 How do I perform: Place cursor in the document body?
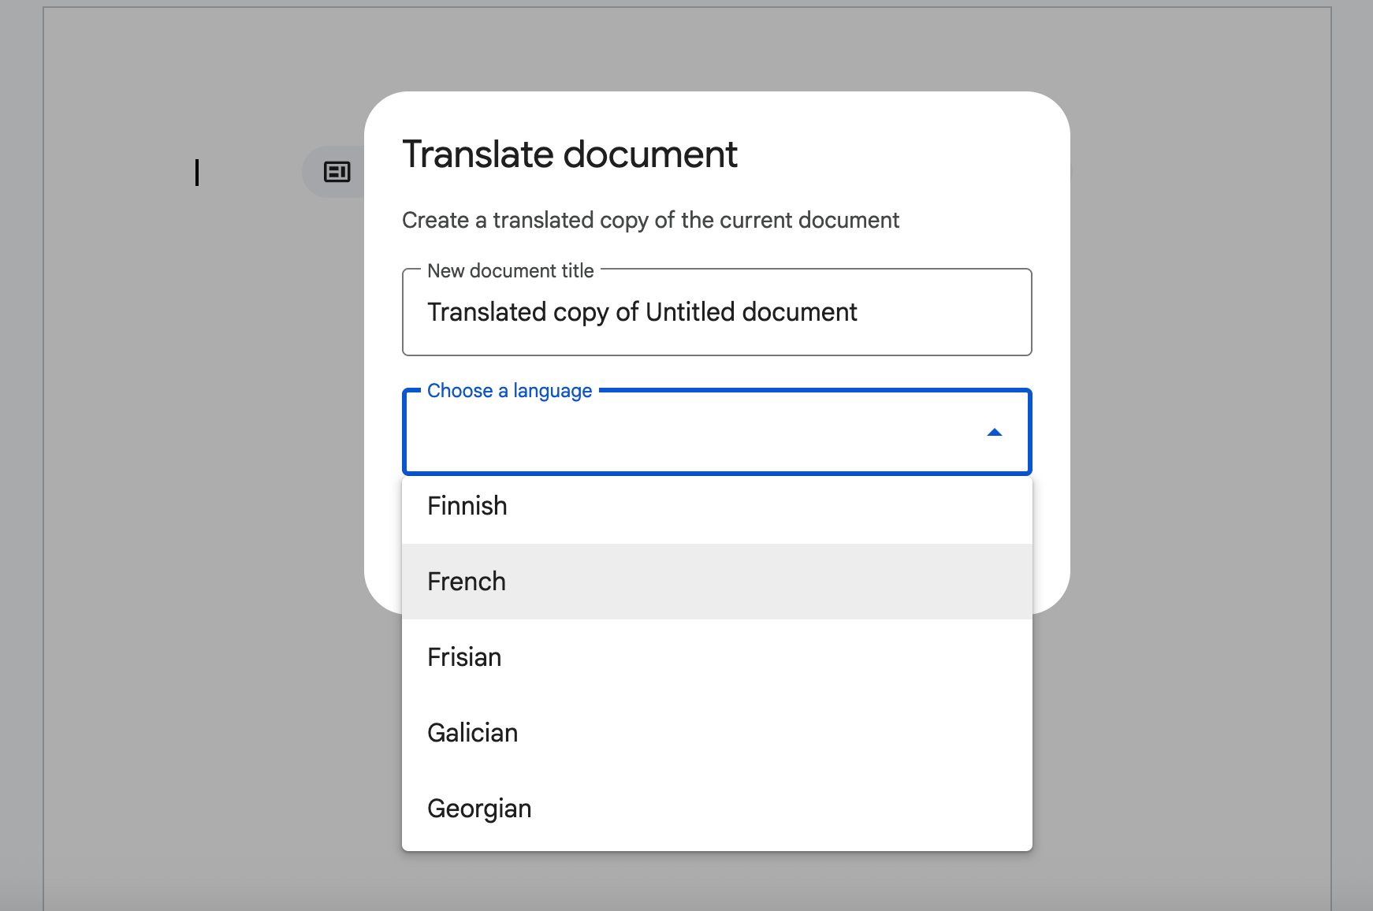[197, 173]
